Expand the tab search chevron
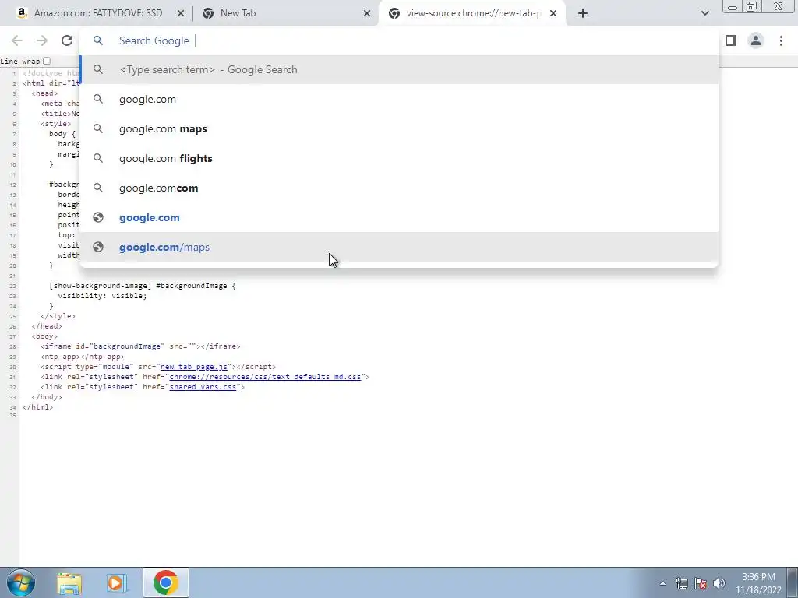Viewport: 798px width, 598px height. [704, 13]
